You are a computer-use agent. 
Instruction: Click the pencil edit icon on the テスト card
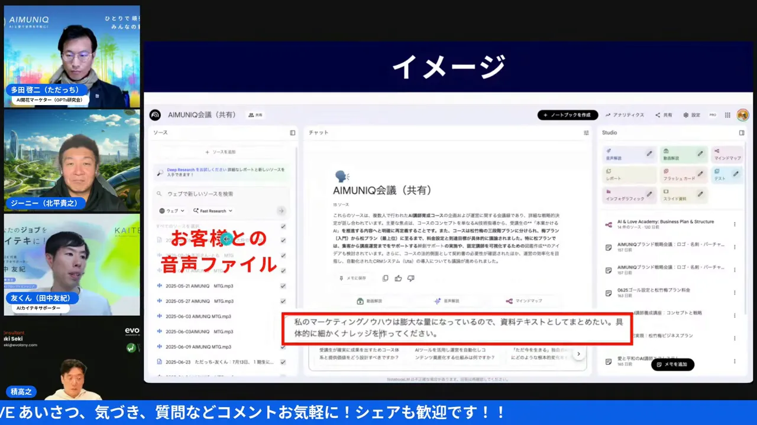[735, 174]
